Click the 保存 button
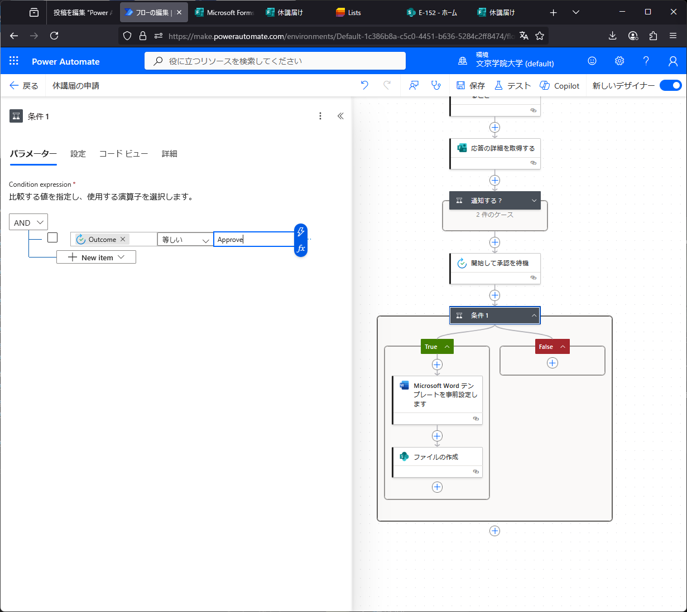Screen dimensions: 687x612 click(470, 85)
